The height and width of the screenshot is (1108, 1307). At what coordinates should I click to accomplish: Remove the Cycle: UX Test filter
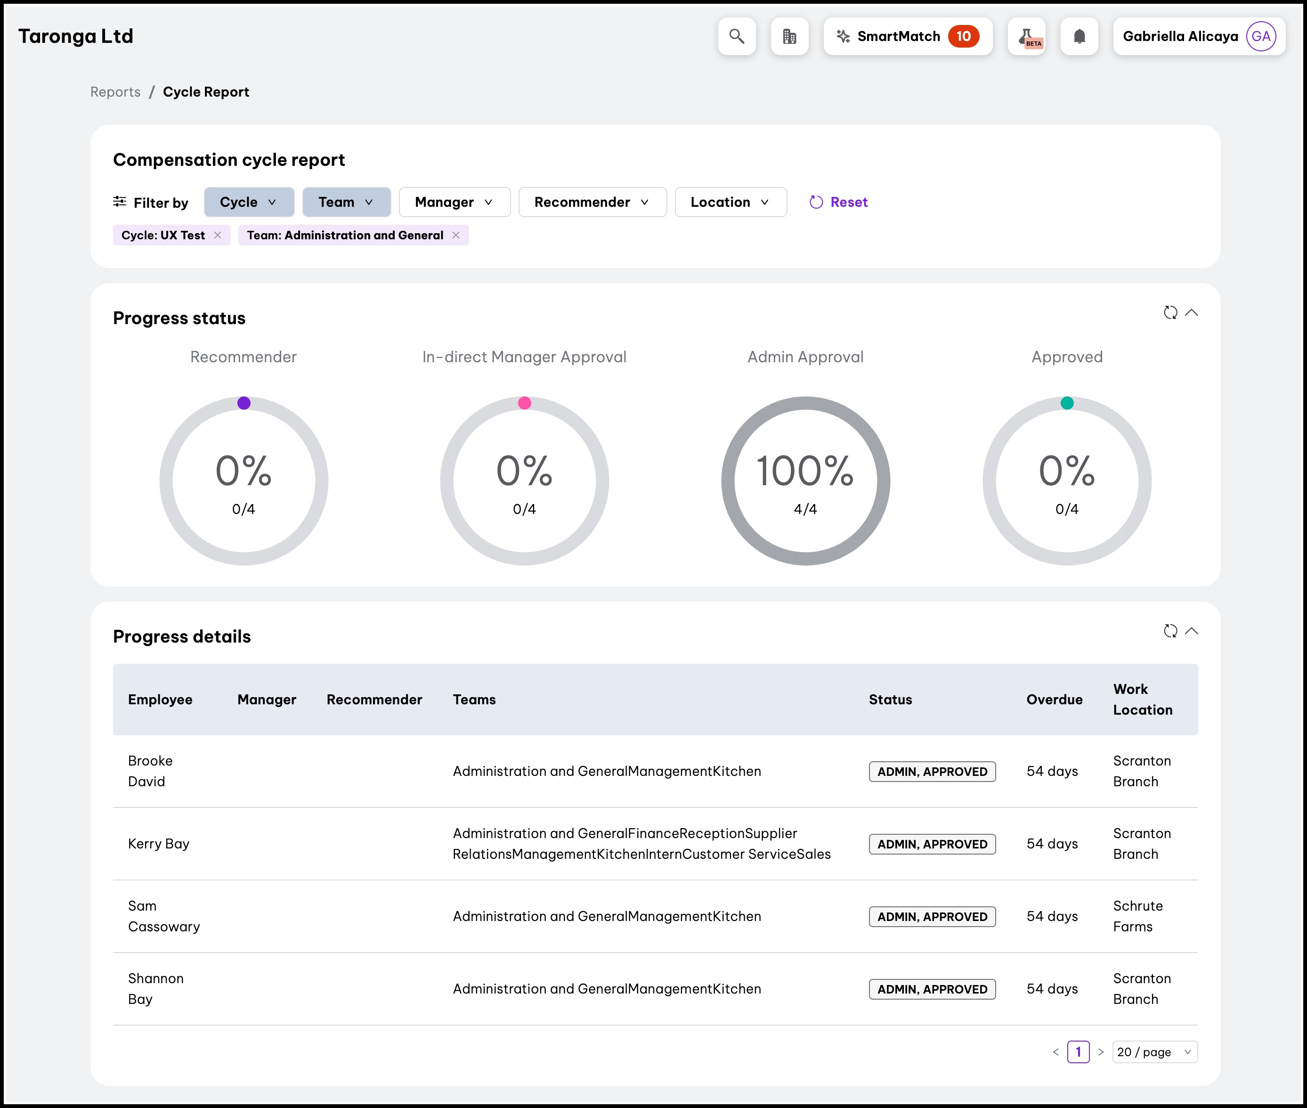[217, 235]
